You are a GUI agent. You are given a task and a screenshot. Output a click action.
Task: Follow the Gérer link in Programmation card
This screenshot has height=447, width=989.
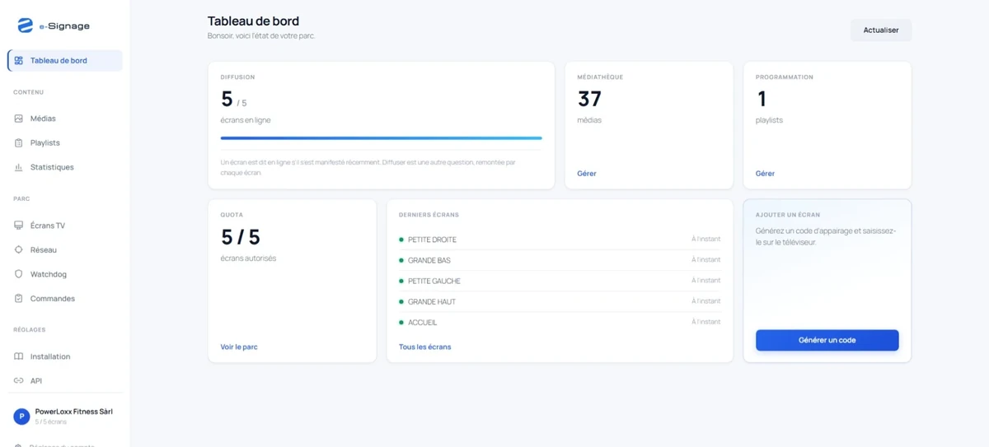(765, 174)
